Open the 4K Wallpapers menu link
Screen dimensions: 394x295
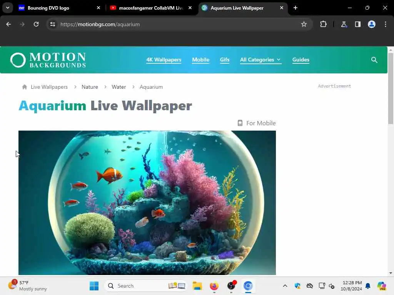coord(164,60)
